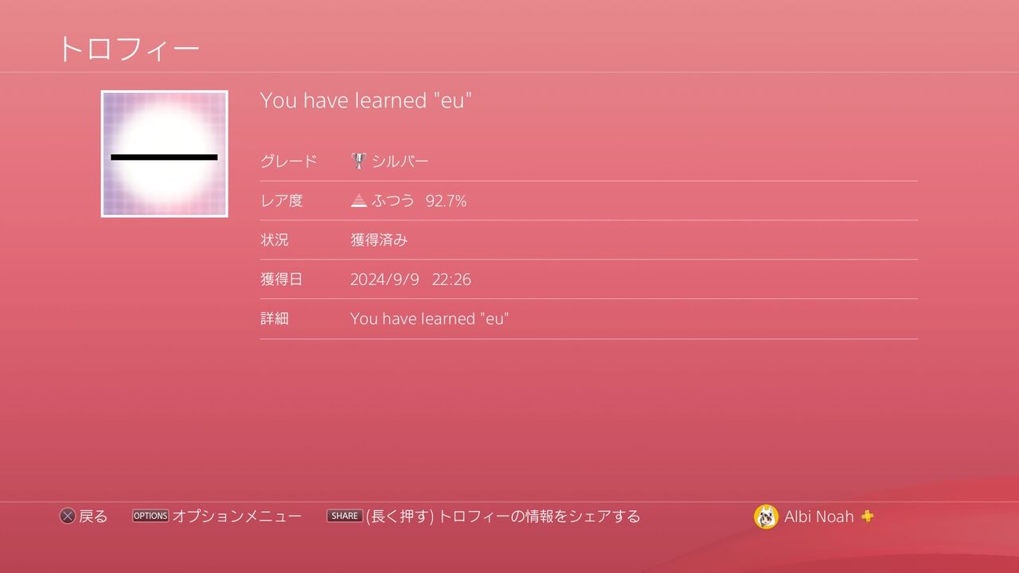The width and height of the screenshot is (1019, 573).
Task: Click the 獲得済み status text
Action: coord(379,240)
